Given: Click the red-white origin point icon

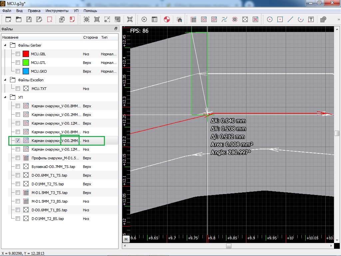Looking at the screenshot, I should coord(167,19).
